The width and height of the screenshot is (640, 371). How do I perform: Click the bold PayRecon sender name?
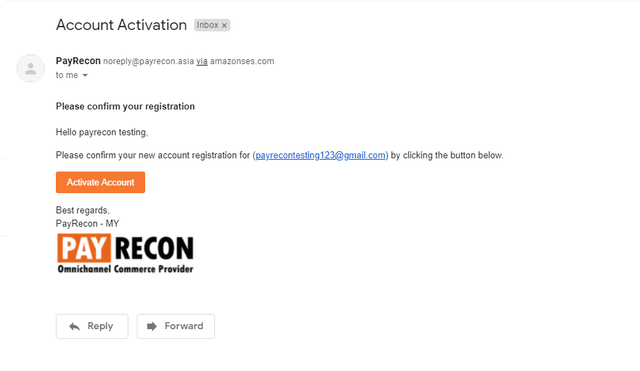[78, 61]
